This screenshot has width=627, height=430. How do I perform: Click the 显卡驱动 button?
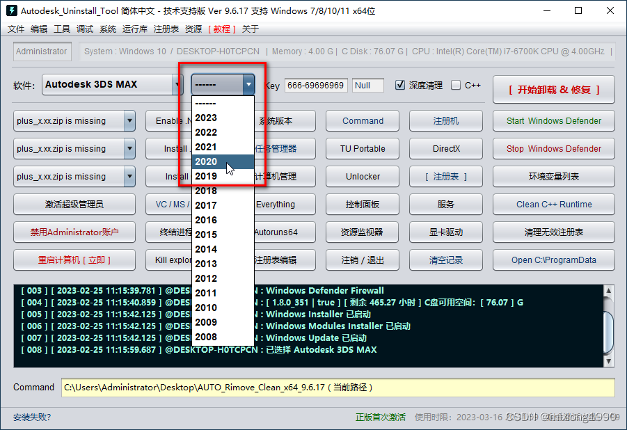pyautogui.click(x=446, y=232)
